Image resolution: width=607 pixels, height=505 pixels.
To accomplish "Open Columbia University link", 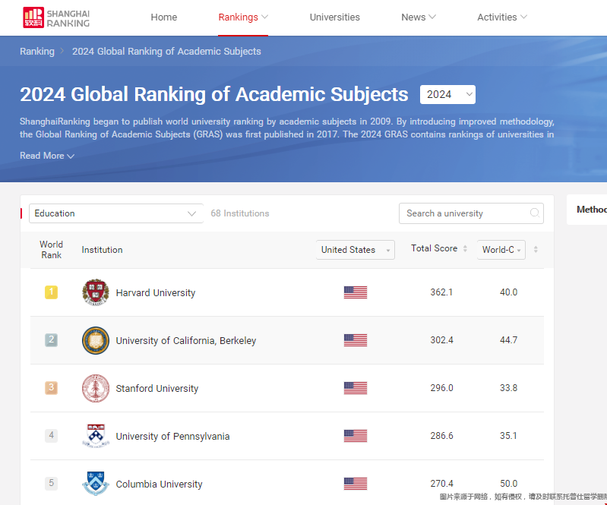I will point(159,484).
